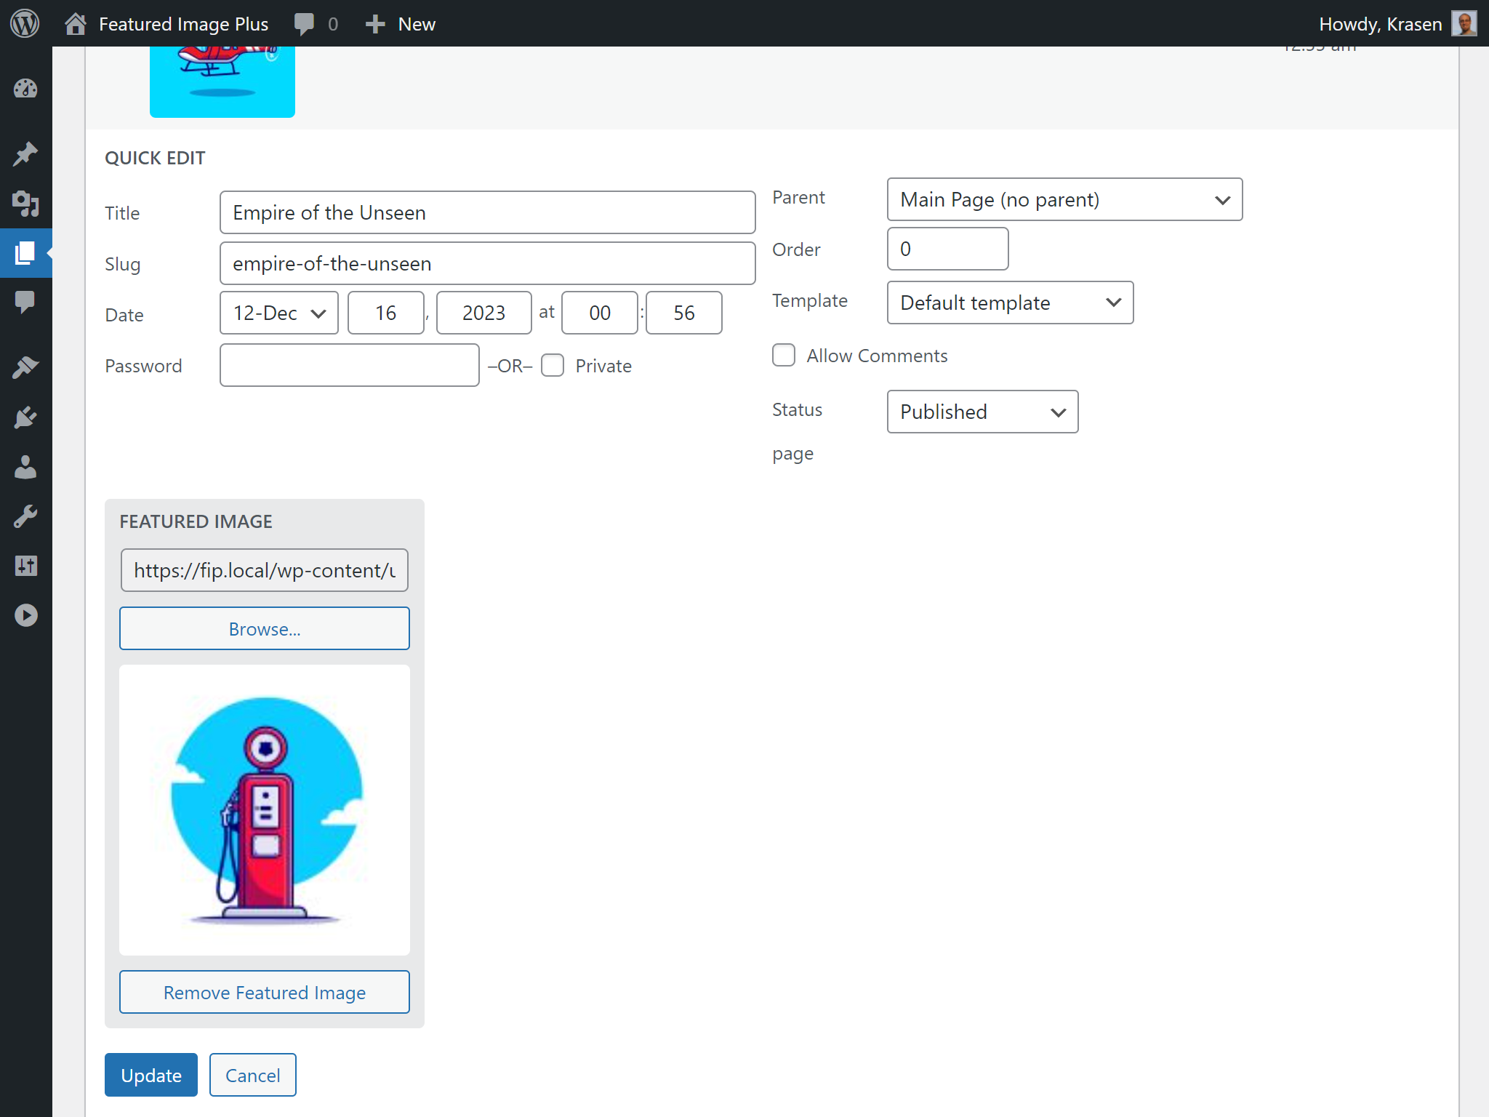Click the minute field showing 56
Viewport: 1489px width, 1117px height.
pos(683,313)
